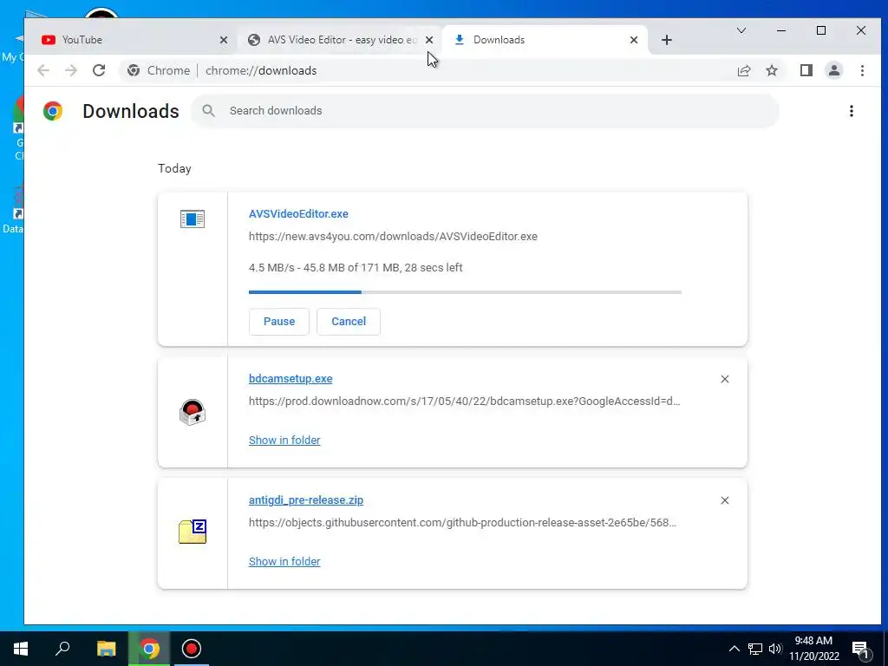888x666 pixels.
Task: Click the githubusercontent source URL
Action: [x=462, y=522]
